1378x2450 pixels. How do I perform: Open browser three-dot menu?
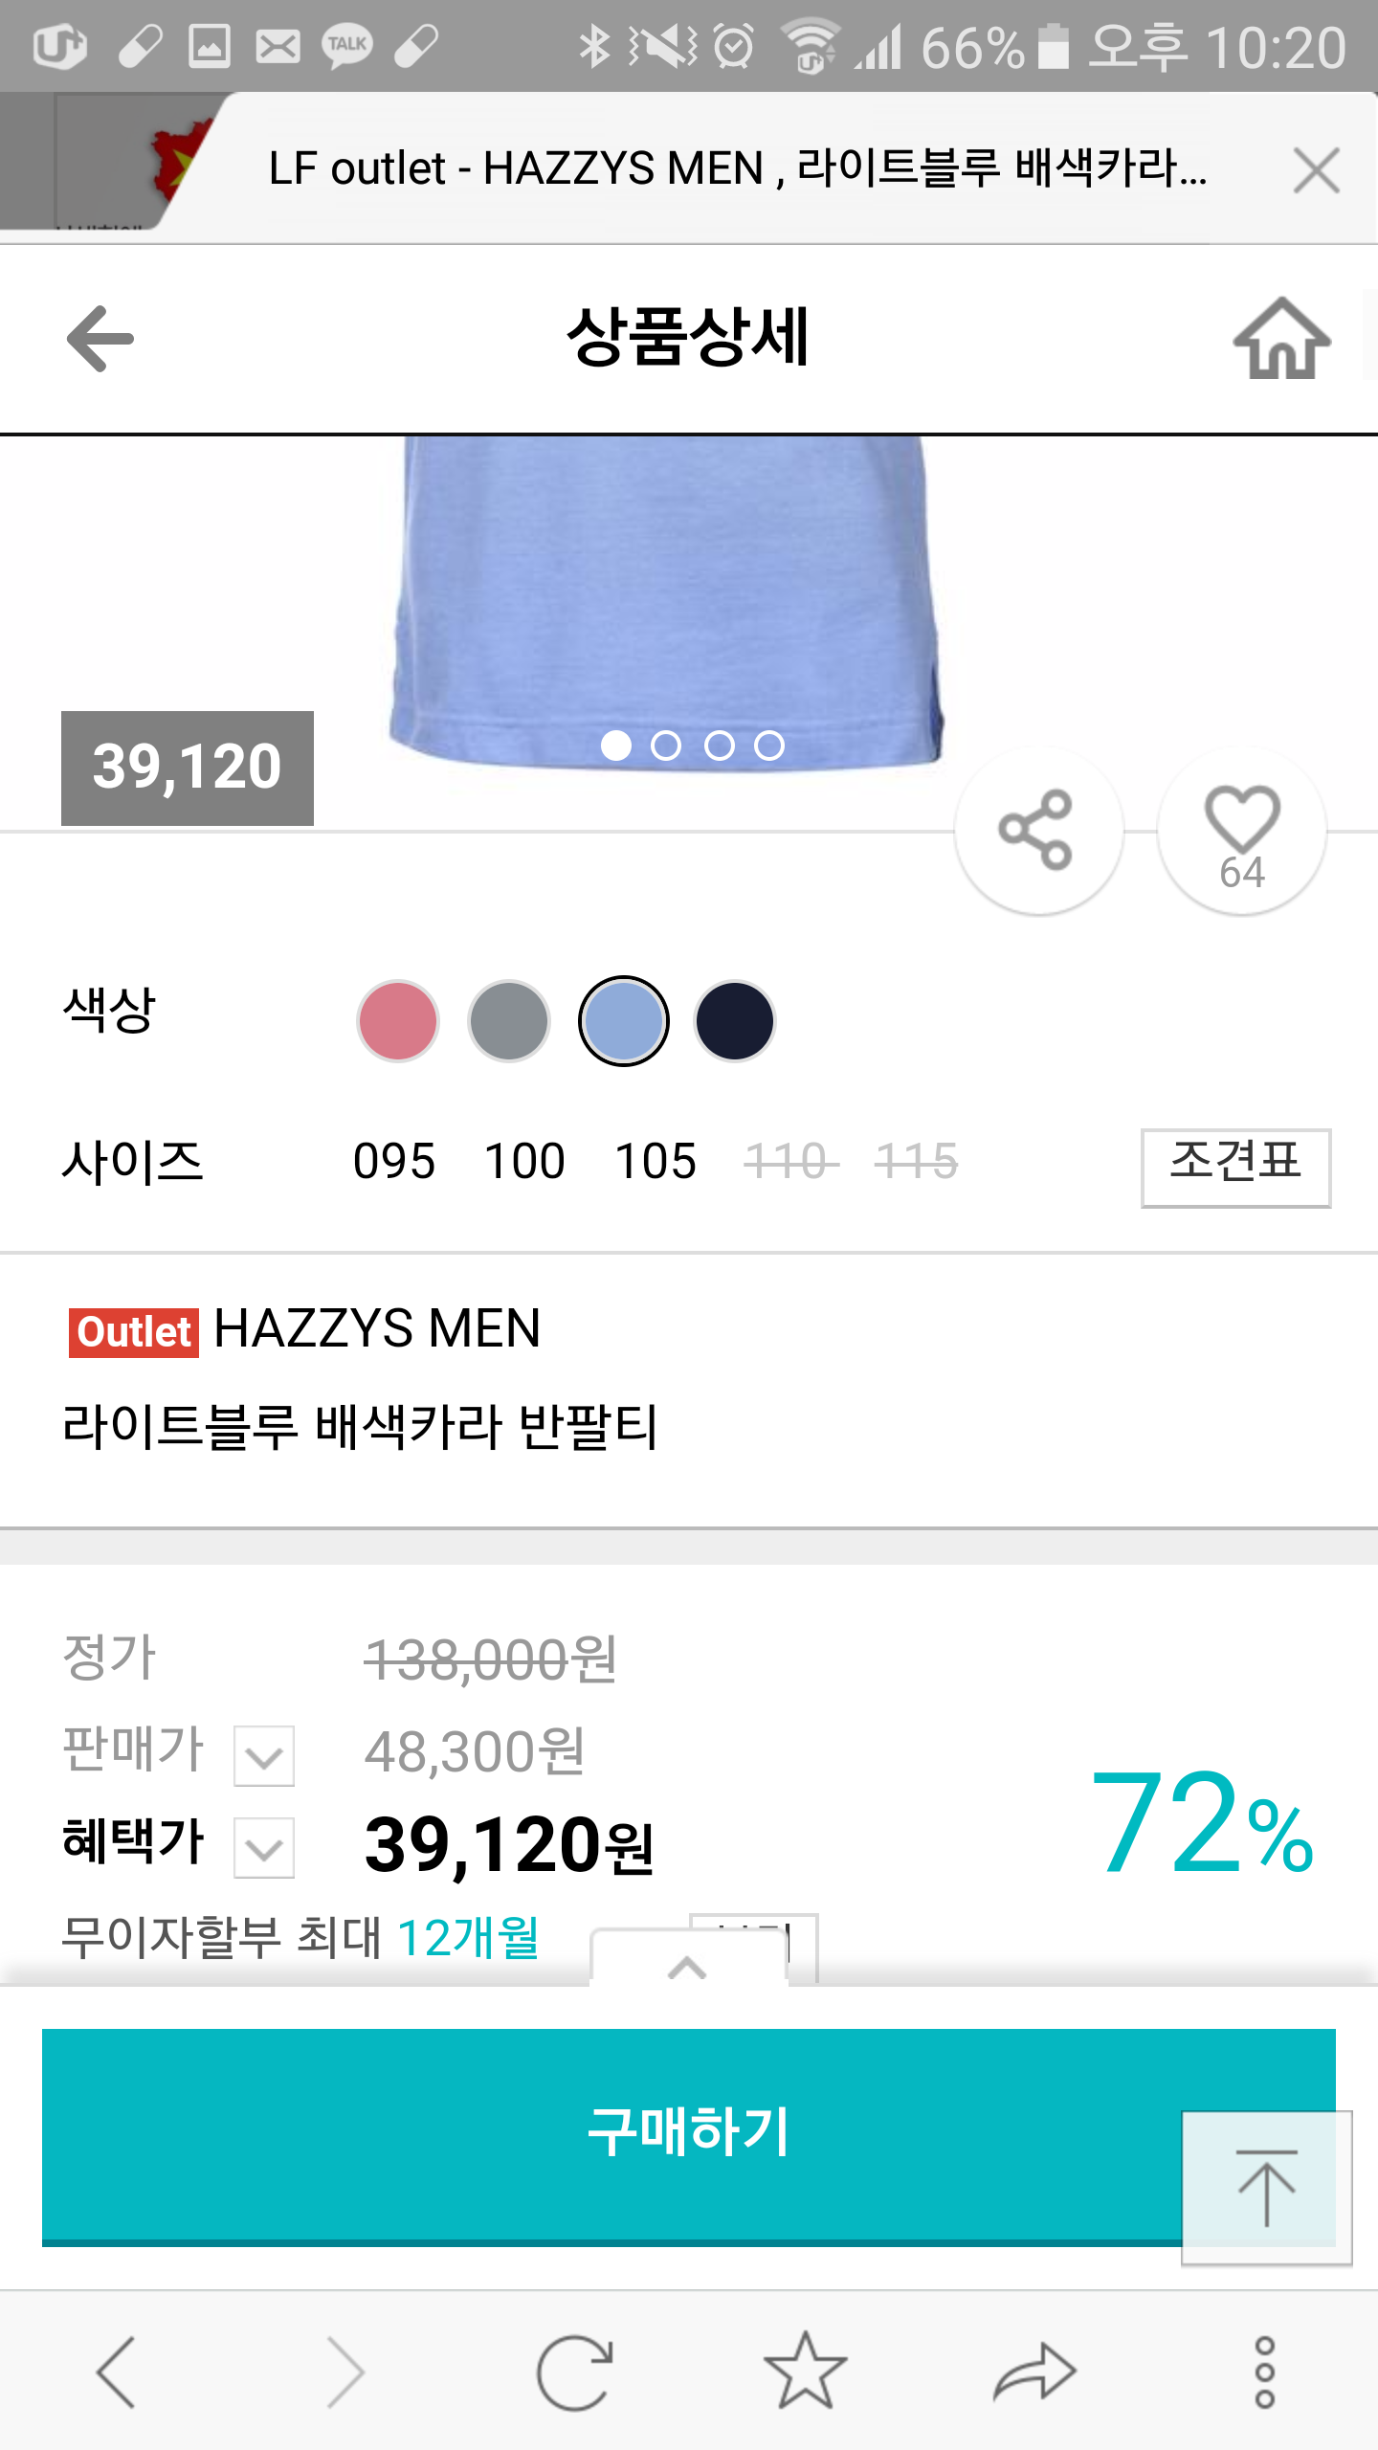[1264, 2372]
